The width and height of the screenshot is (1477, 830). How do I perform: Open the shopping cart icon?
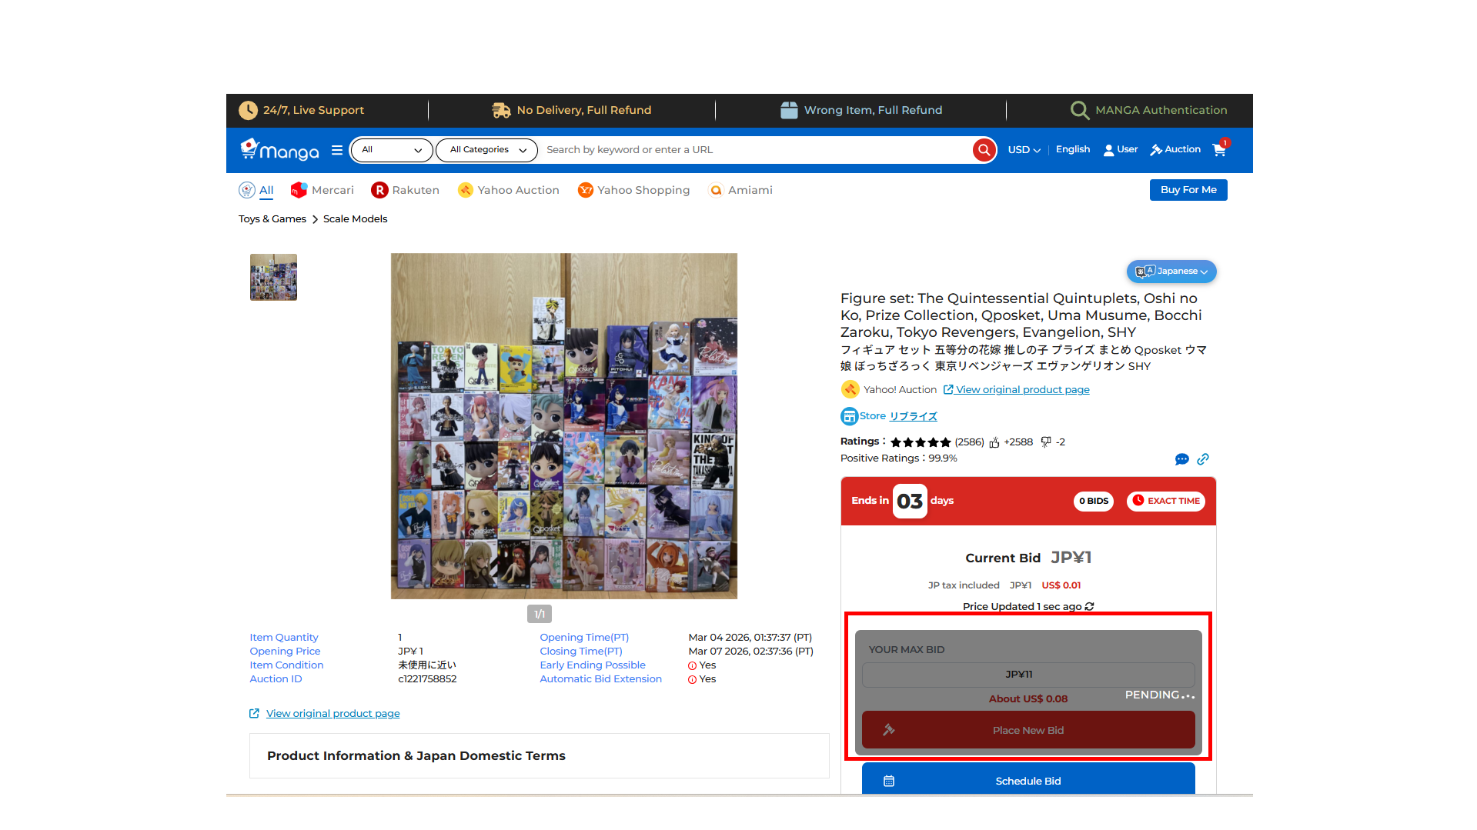pos(1219,150)
